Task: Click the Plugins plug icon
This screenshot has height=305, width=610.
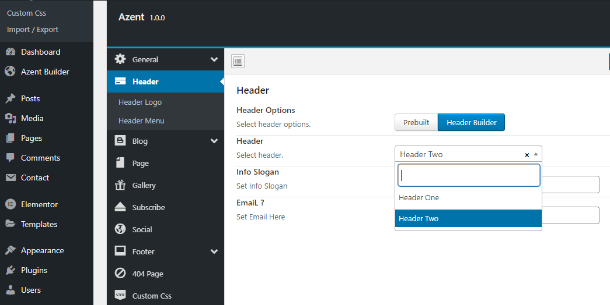Action: 10,270
